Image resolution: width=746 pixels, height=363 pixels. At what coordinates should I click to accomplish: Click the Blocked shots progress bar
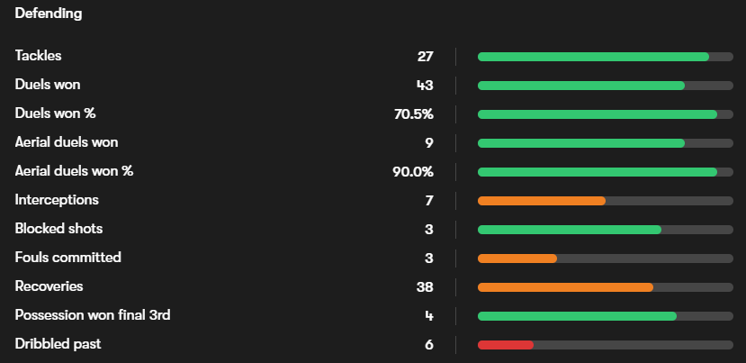[x=570, y=230]
